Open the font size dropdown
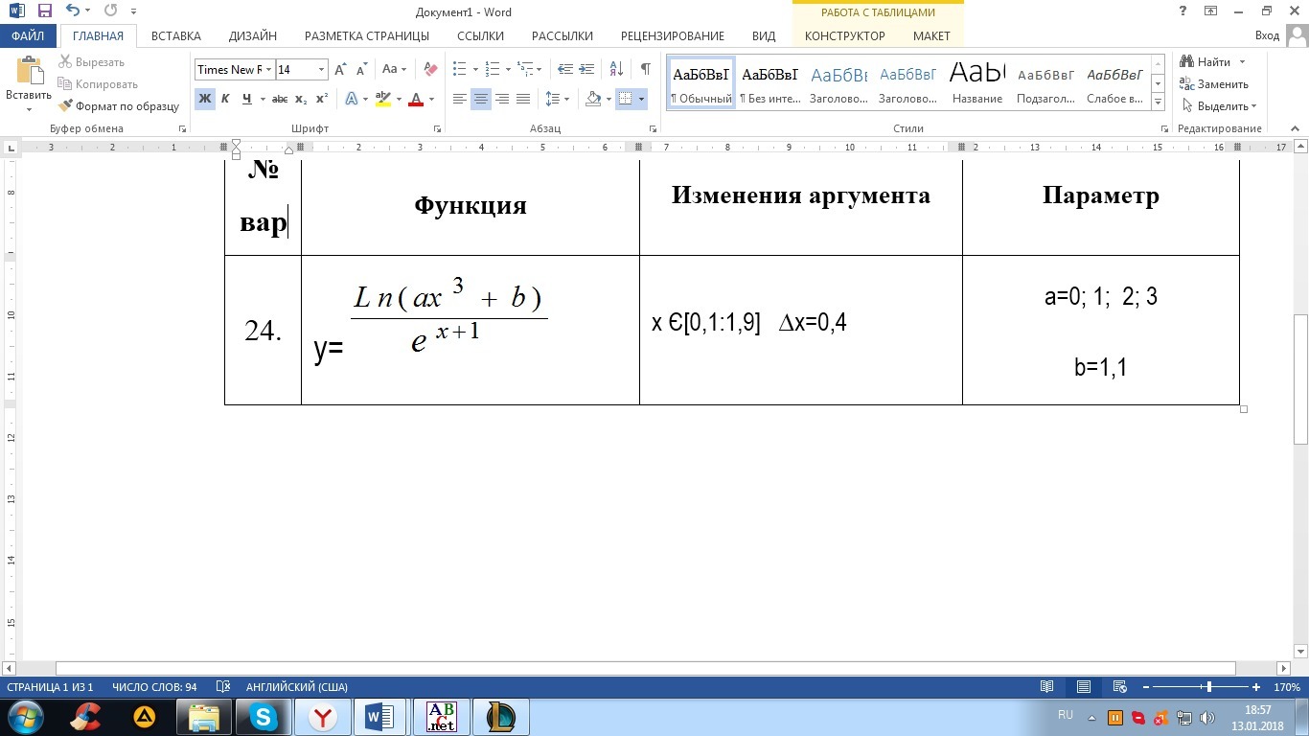This screenshot has height=736, width=1309. click(x=321, y=69)
